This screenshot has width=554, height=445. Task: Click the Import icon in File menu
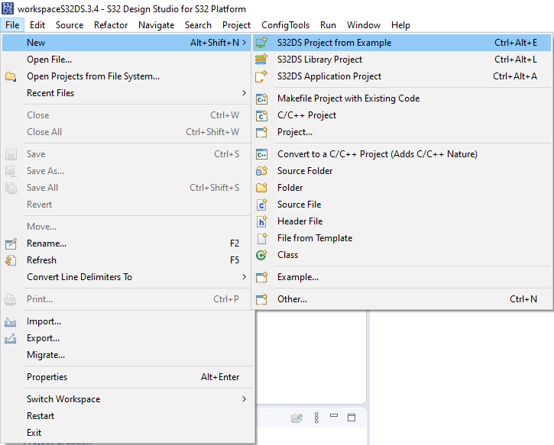(x=11, y=321)
